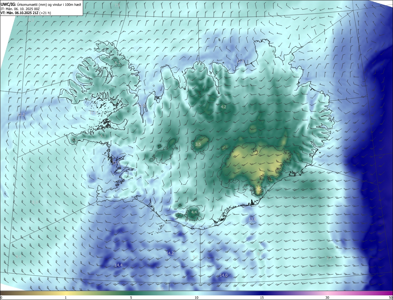Click the 3.5 value on the central glacier
Image resolution: width=393 pixels, height=300 pixels.
(x=198, y=144)
